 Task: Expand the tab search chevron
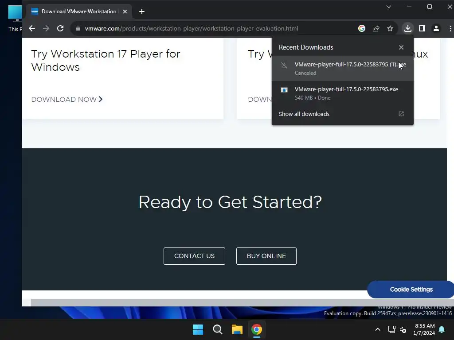(x=388, y=7)
